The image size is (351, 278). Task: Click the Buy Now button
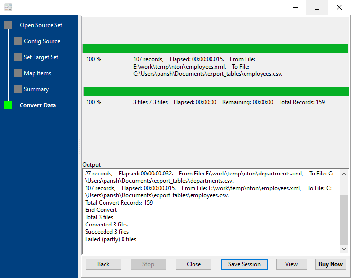tap(330, 264)
